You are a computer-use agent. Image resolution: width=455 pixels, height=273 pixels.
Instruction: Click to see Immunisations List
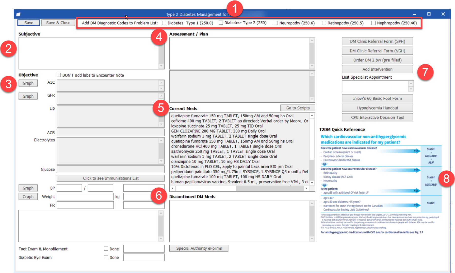point(110,178)
